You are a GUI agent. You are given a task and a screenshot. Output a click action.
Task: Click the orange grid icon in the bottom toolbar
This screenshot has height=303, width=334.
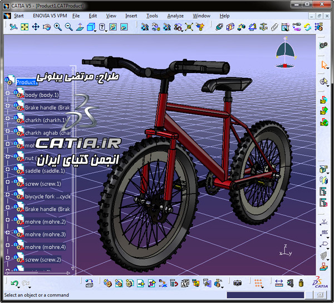[x=258, y=283]
